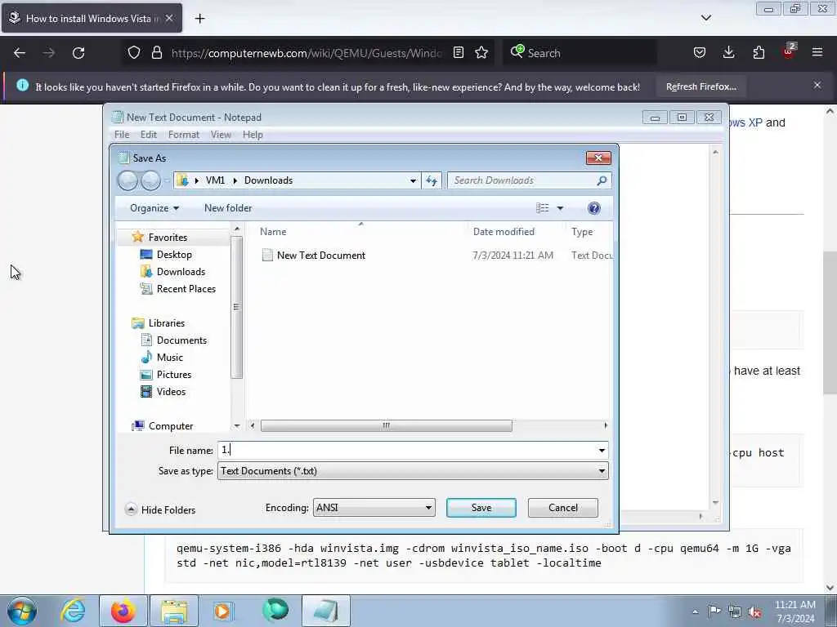Refresh the Downloads folder listing
The height and width of the screenshot is (627, 837).
click(x=432, y=180)
